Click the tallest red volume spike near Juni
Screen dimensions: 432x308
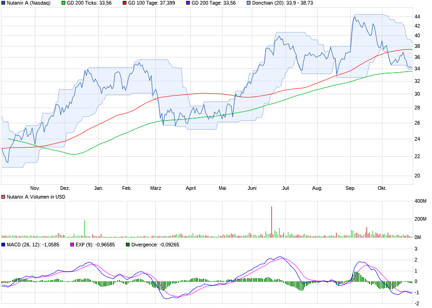271,220
